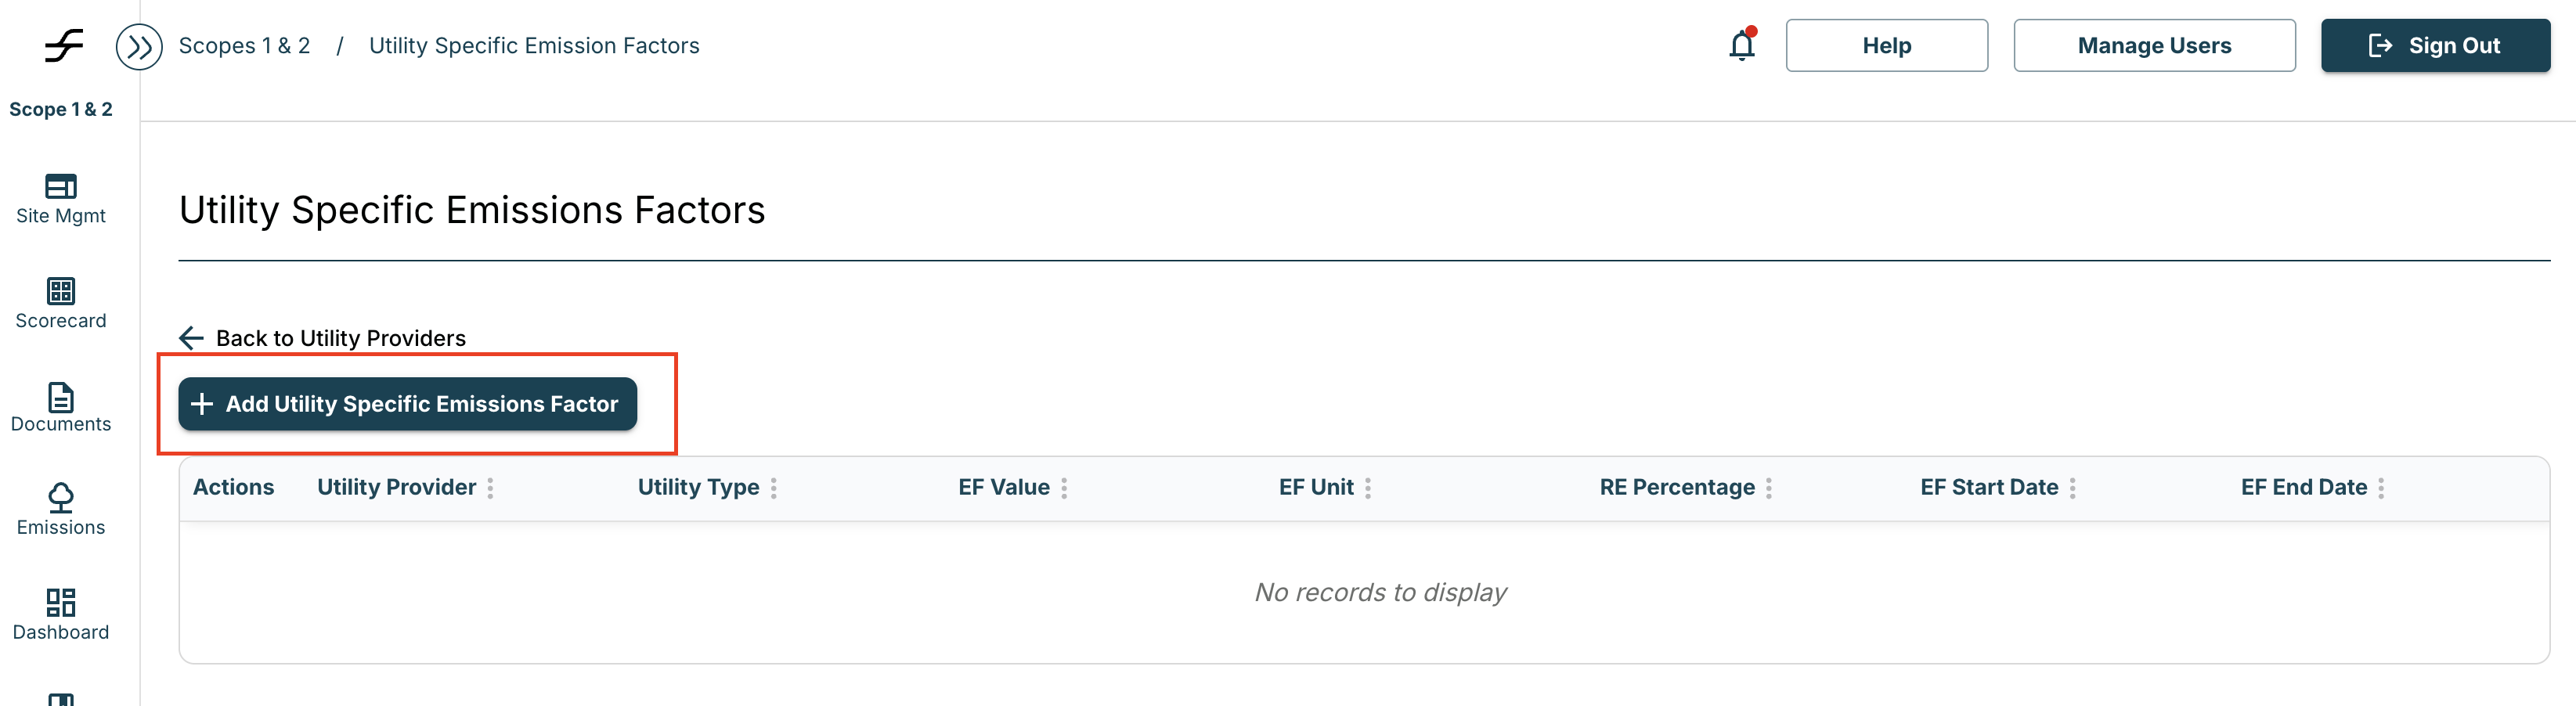2576x706 pixels.
Task: Click the Manage Users button
Action: [2154, 46]
